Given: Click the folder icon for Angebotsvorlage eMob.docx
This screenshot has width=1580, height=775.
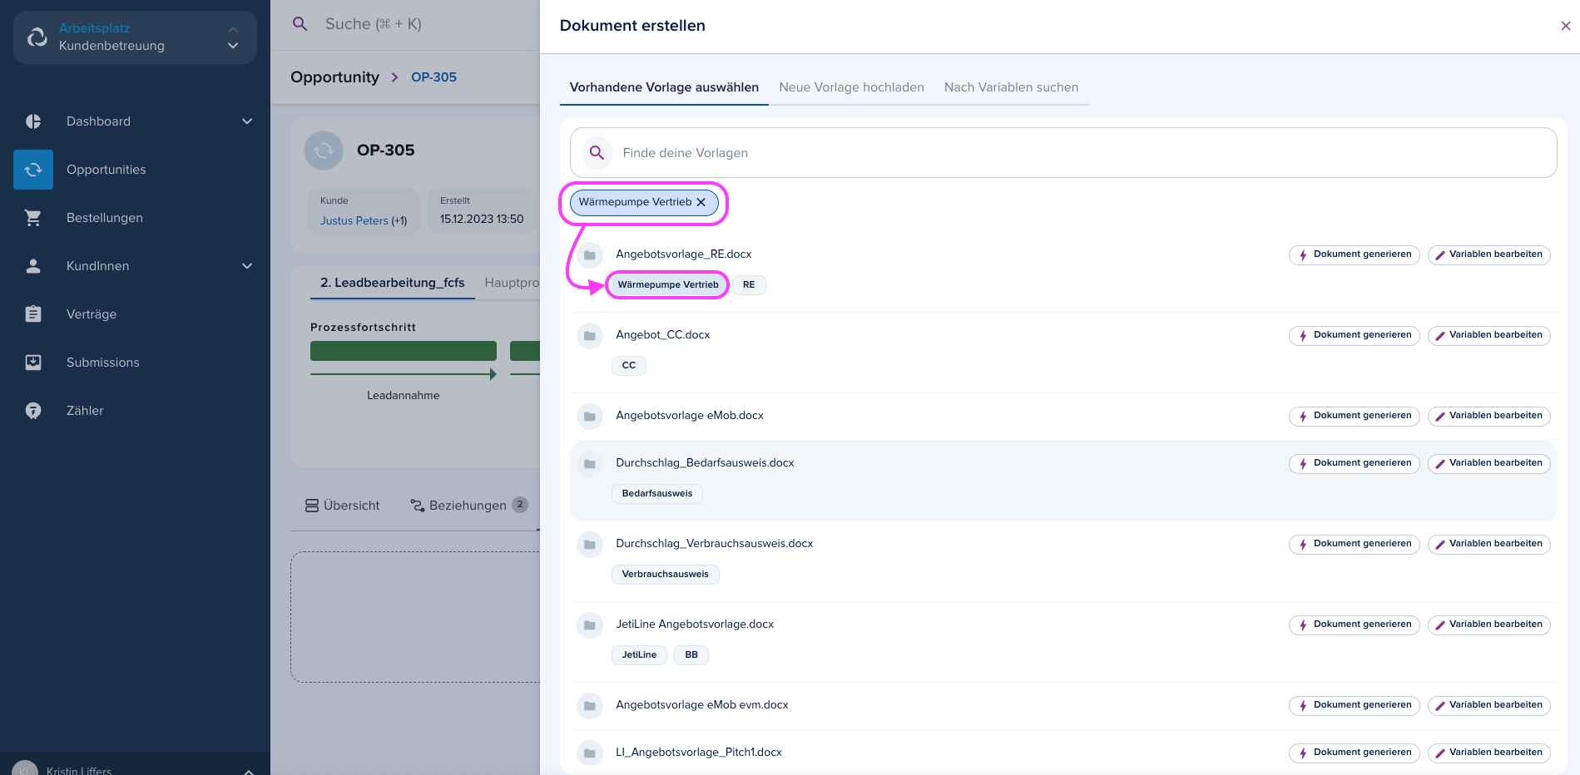Looking at the screenshot, I should [x=590, y=417].
